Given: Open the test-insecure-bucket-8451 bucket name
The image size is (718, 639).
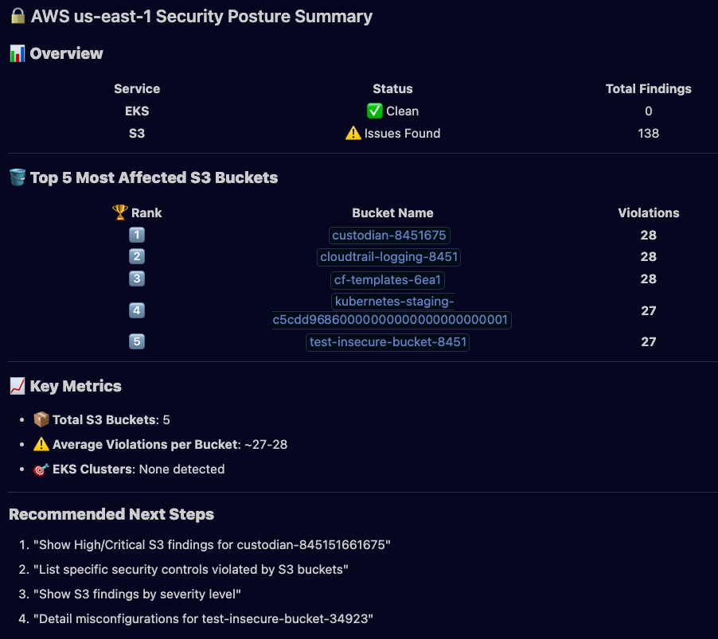Looking at the screenshot, I should [388, 342].
